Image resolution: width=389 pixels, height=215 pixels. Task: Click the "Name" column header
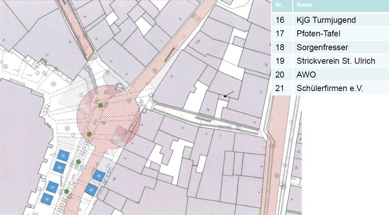(x=304, y=5)
